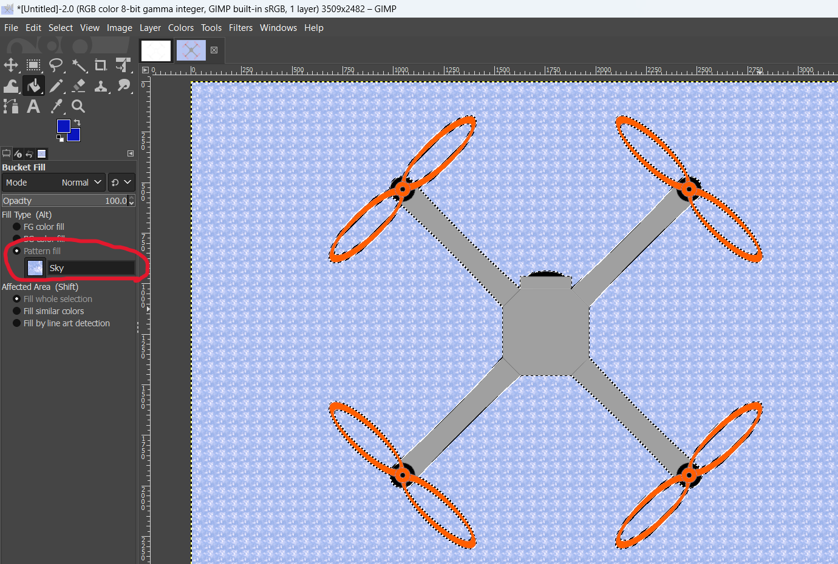
Task: Click the background color swatch
Action: (x=75, y=136)
